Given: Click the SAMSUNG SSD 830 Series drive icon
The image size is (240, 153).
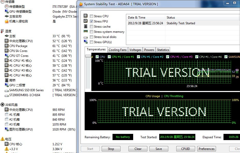Looking at the screenshot, I should pyautogui.click(x=7, y=90).
